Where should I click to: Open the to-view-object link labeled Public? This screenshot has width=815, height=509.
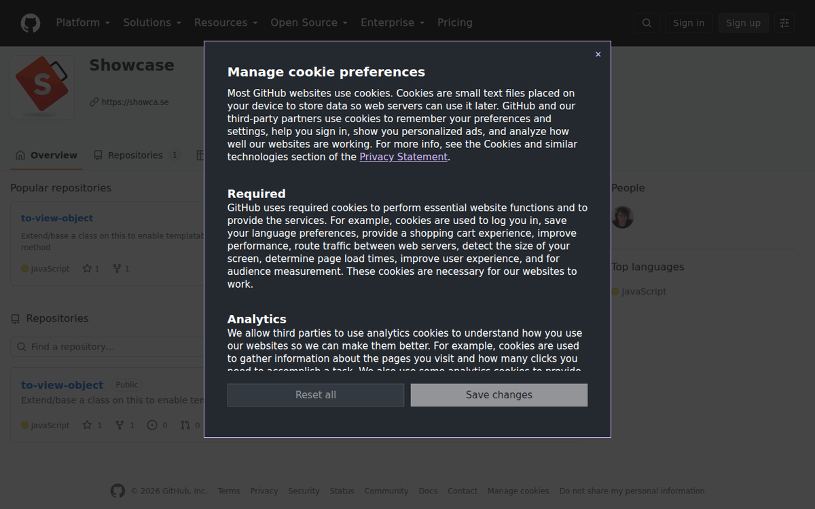coord(62,385)
